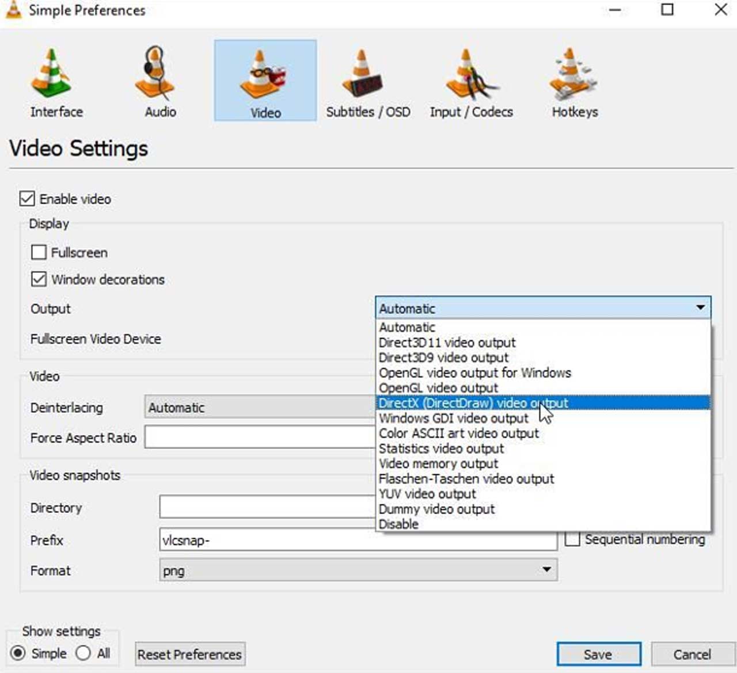The image size is (737, 673).
Task: Click the snapshot Prefix text field
Action: [x=358, y=541]
